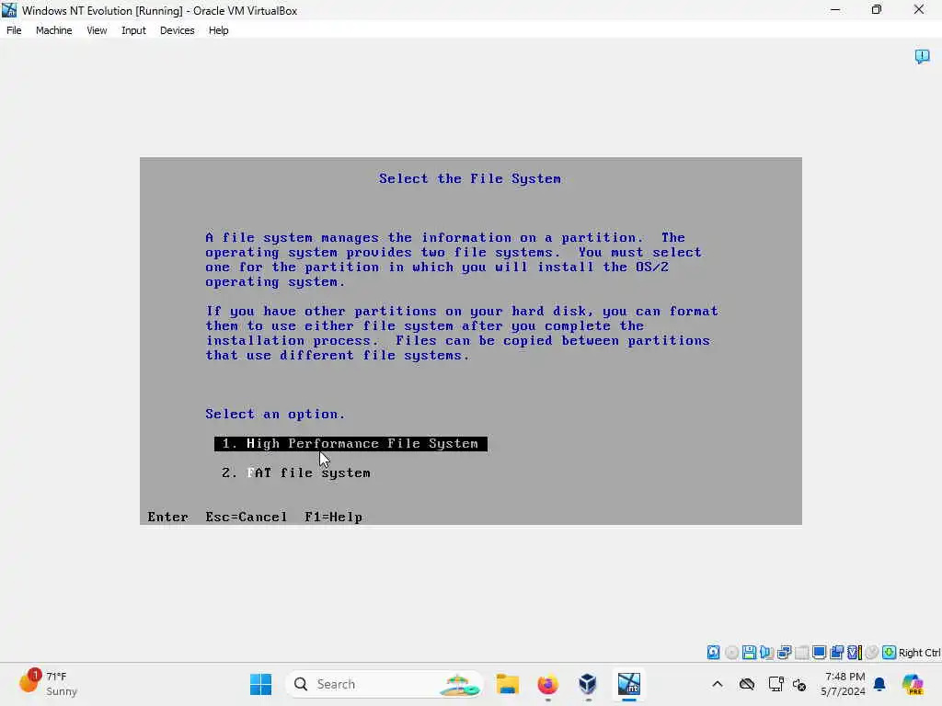Click the 'Select an option.' prompt
Viewport: 942px width, 706px height.
pyautogui.click(x=275, y=415)
